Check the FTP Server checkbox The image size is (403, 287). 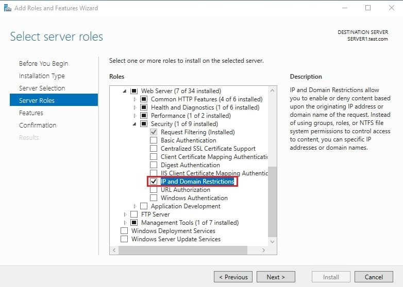pos(134,214)
